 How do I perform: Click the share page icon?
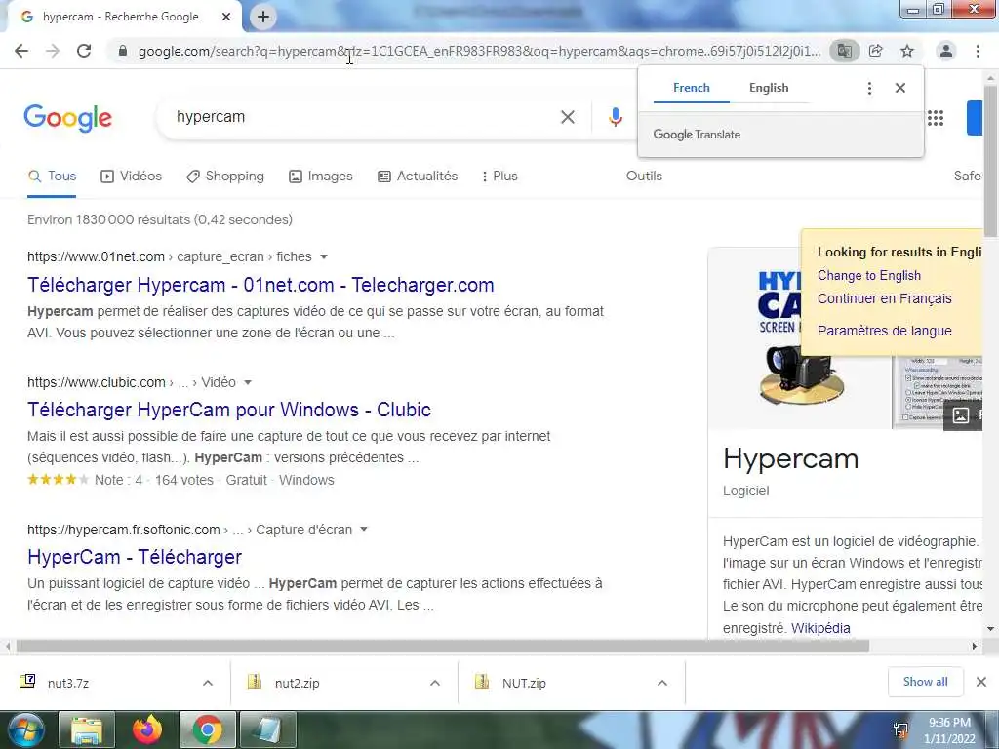tap(876, 51)
